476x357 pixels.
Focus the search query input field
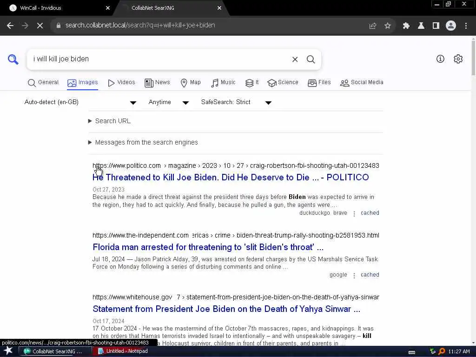(x=159, y=59)
